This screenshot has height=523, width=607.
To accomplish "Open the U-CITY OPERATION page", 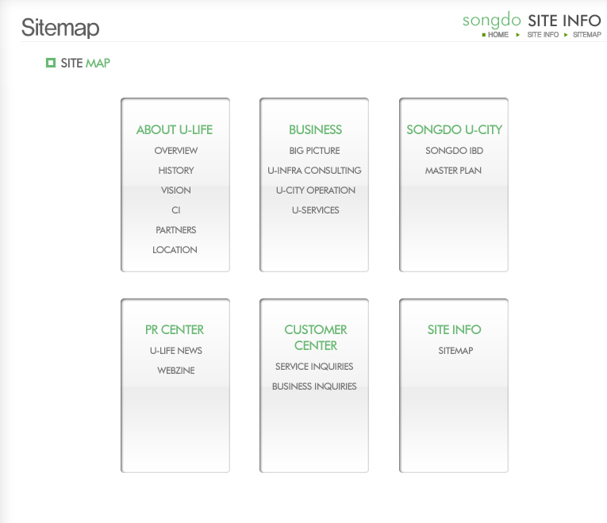I will coord(315,190).
